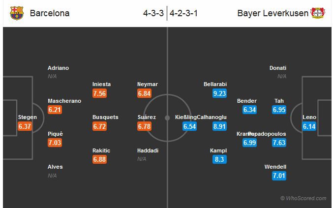Select Iniesta's 7.56 rating badge

click(100, 93)
